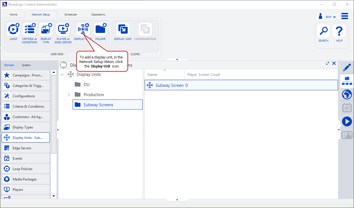Screen dimensions: 354x208
Task: Select the DU folder in the tree
Action: pos(86,85)
